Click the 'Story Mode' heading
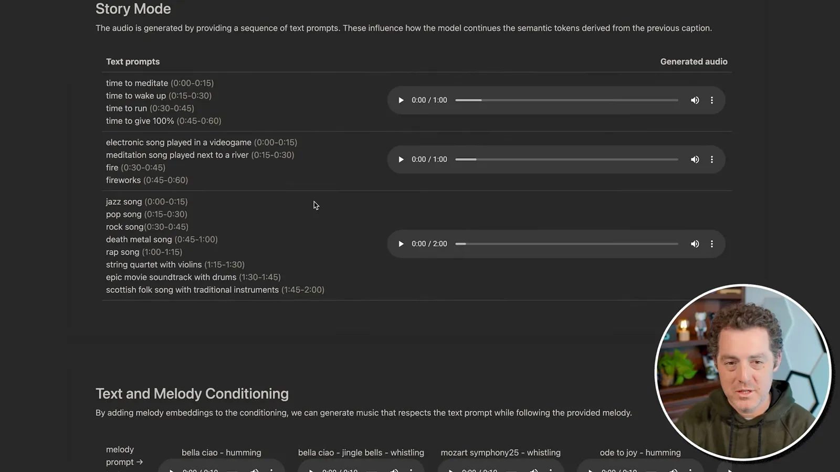This screenshot has width=840, height=472. pyautogui.click(x=133, y=9)
